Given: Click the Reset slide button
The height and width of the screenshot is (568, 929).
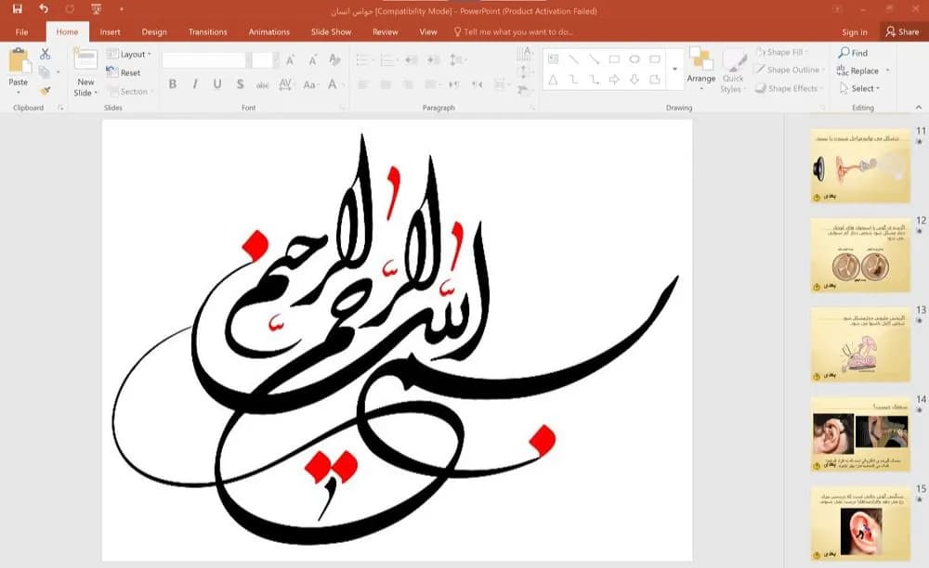Looking at the screenshot, I should [x=124, y=72].
